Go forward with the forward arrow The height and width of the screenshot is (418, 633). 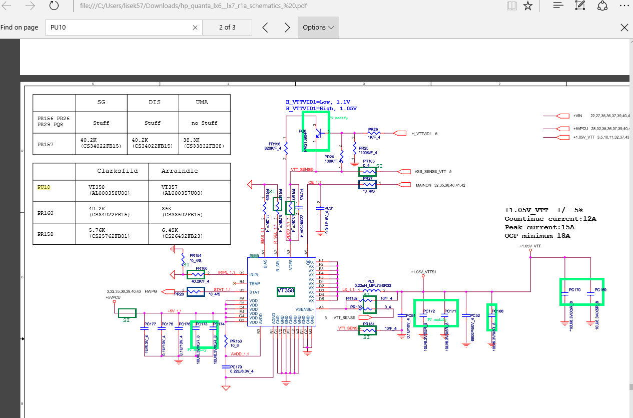[30, 6]
